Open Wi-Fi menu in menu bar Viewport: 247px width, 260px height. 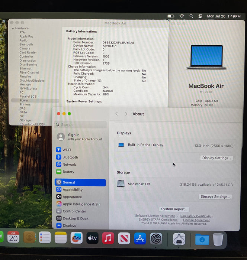point(182,16)
